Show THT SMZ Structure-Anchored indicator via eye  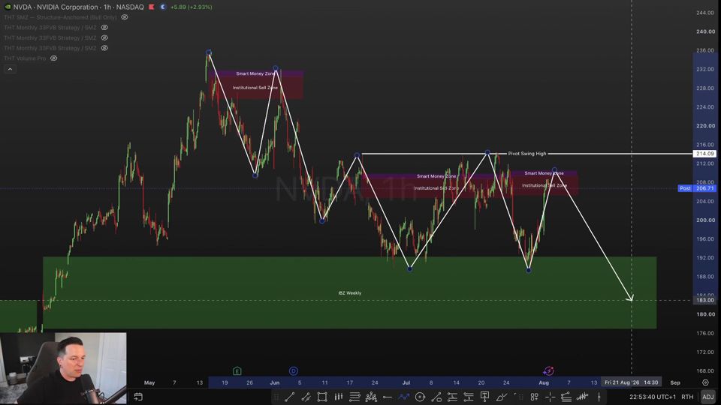coord(125,17)
